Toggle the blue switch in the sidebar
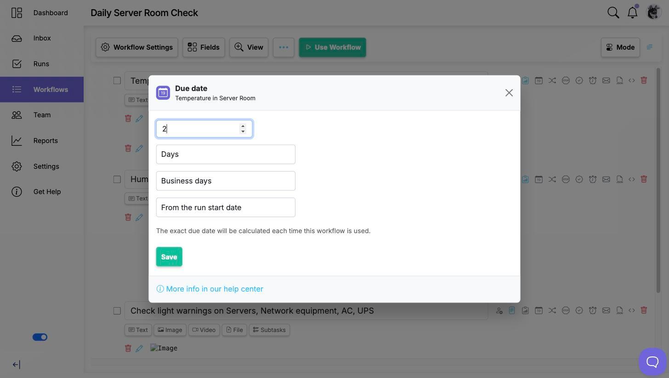669x378 pixels. pos(40,337)
